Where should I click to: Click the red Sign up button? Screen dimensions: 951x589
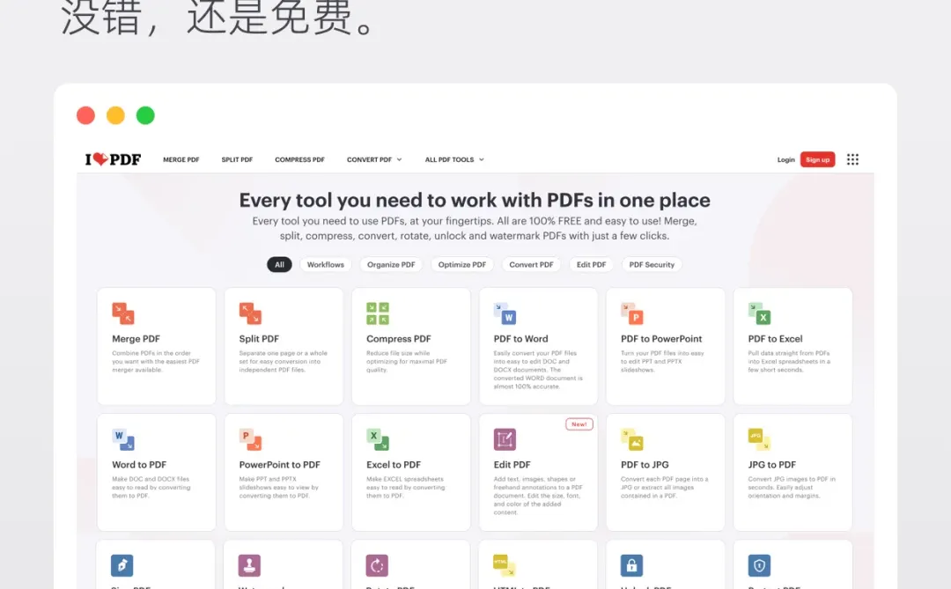817,159
